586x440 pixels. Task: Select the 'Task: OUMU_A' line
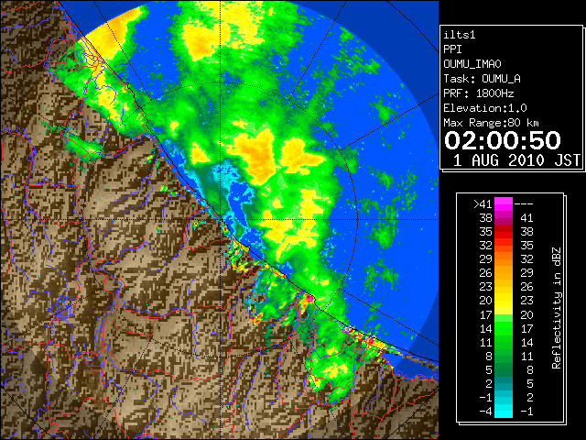point(483,79)
